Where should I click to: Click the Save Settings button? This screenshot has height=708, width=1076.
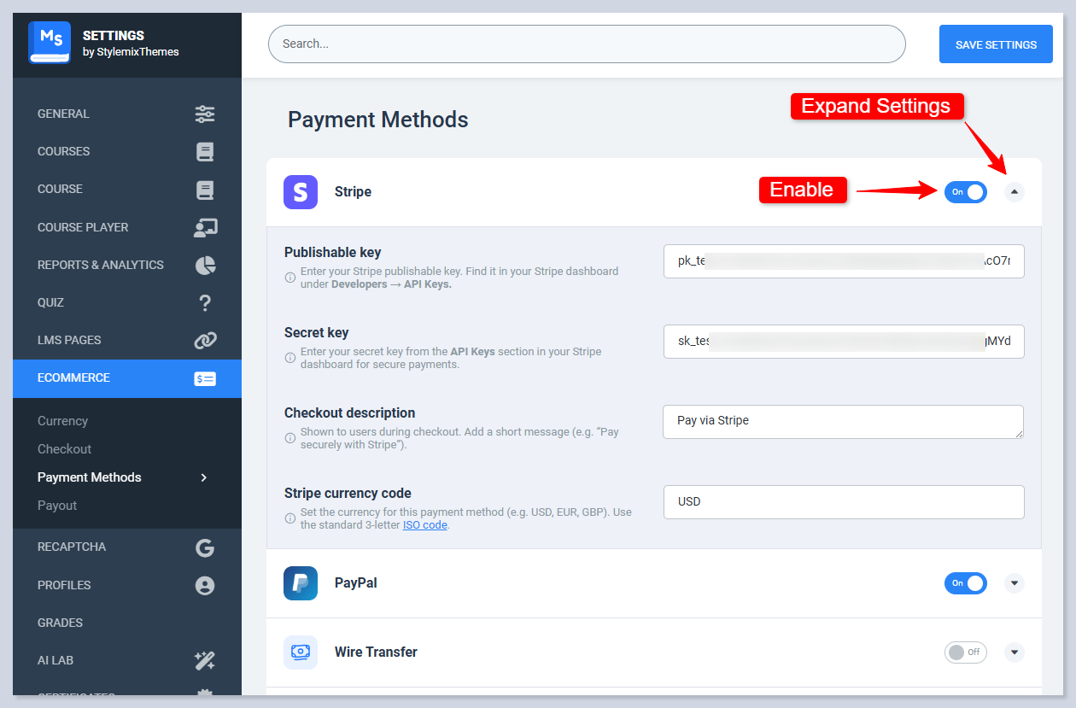(996, 44)
